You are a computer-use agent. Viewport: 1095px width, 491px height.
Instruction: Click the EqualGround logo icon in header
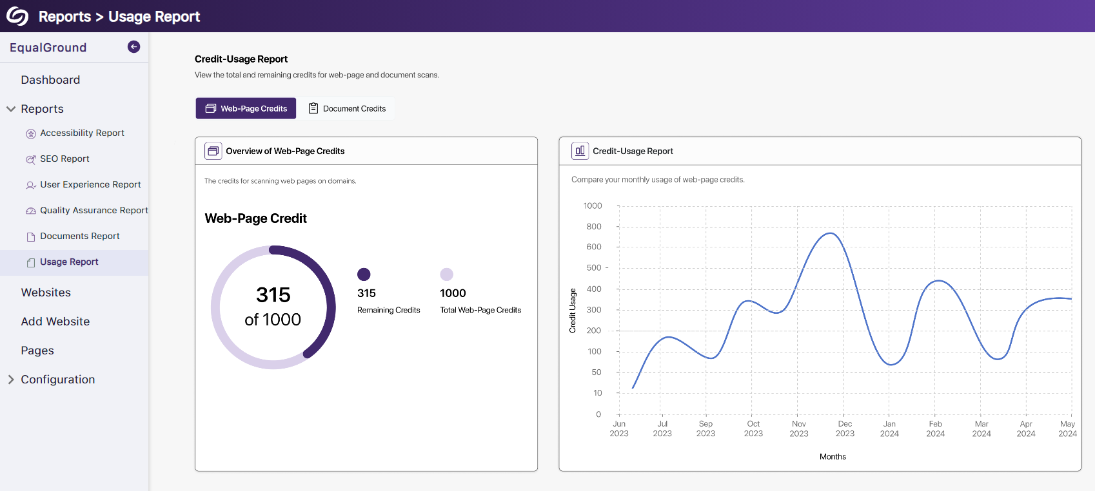(17, 16)
